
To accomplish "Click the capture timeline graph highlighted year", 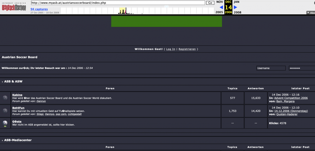I will tap(123, 11).
